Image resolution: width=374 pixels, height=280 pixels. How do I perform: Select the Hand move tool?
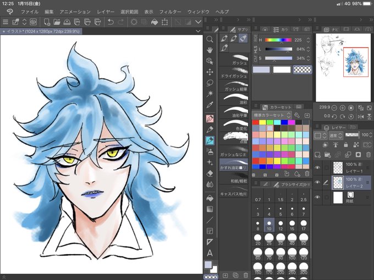[210, 50]
